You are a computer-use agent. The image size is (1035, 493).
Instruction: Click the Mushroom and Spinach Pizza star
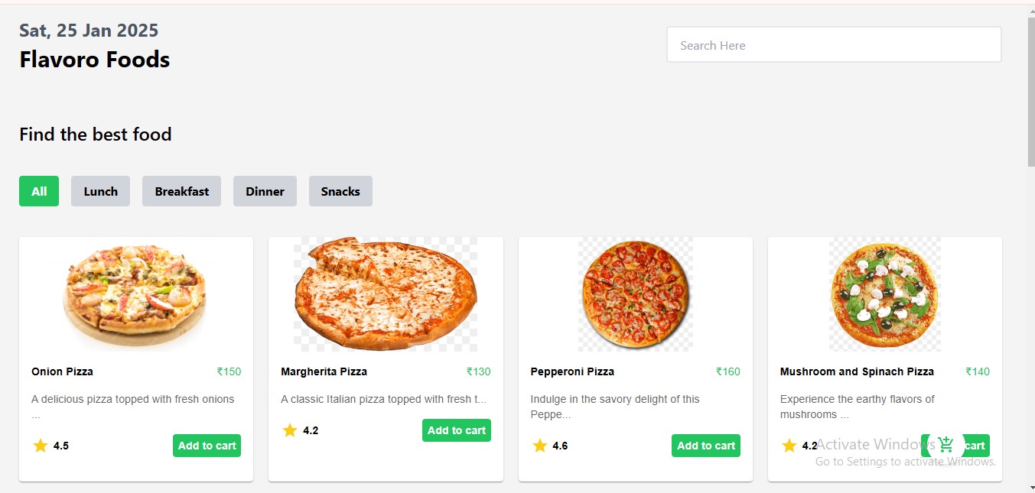tap(789, 446)
